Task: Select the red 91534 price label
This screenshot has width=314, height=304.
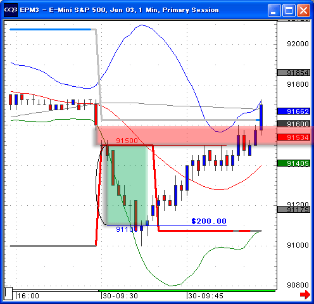Action: point(294,137)
